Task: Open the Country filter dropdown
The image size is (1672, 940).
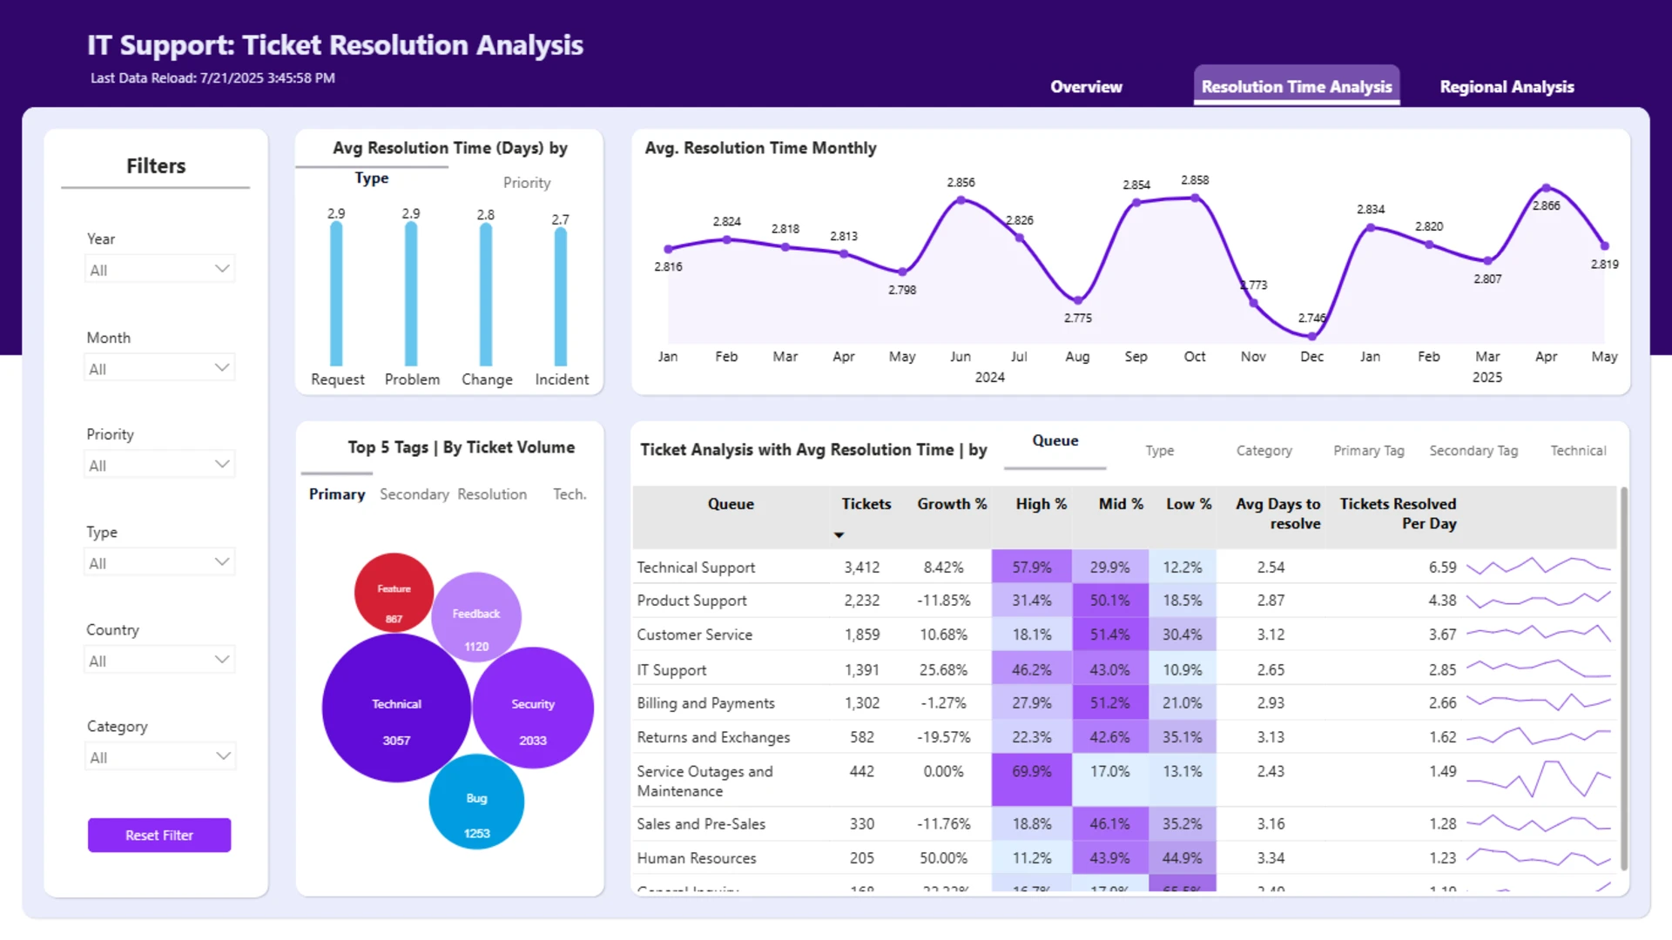Action: (160, 661)
